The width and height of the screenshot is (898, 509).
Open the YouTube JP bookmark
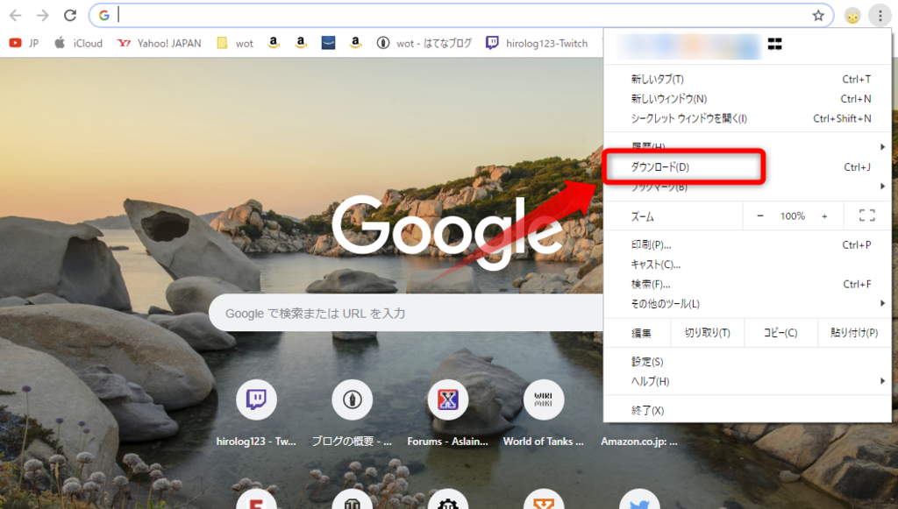tap(24, 43)
